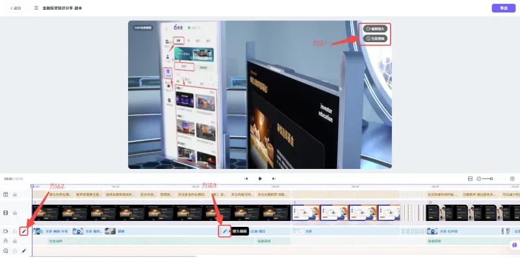
Task: Click the pencil edit icon on camera track header
Action: tap(24, 231)
